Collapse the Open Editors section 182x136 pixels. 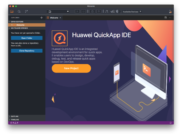[x=27, y=22]
